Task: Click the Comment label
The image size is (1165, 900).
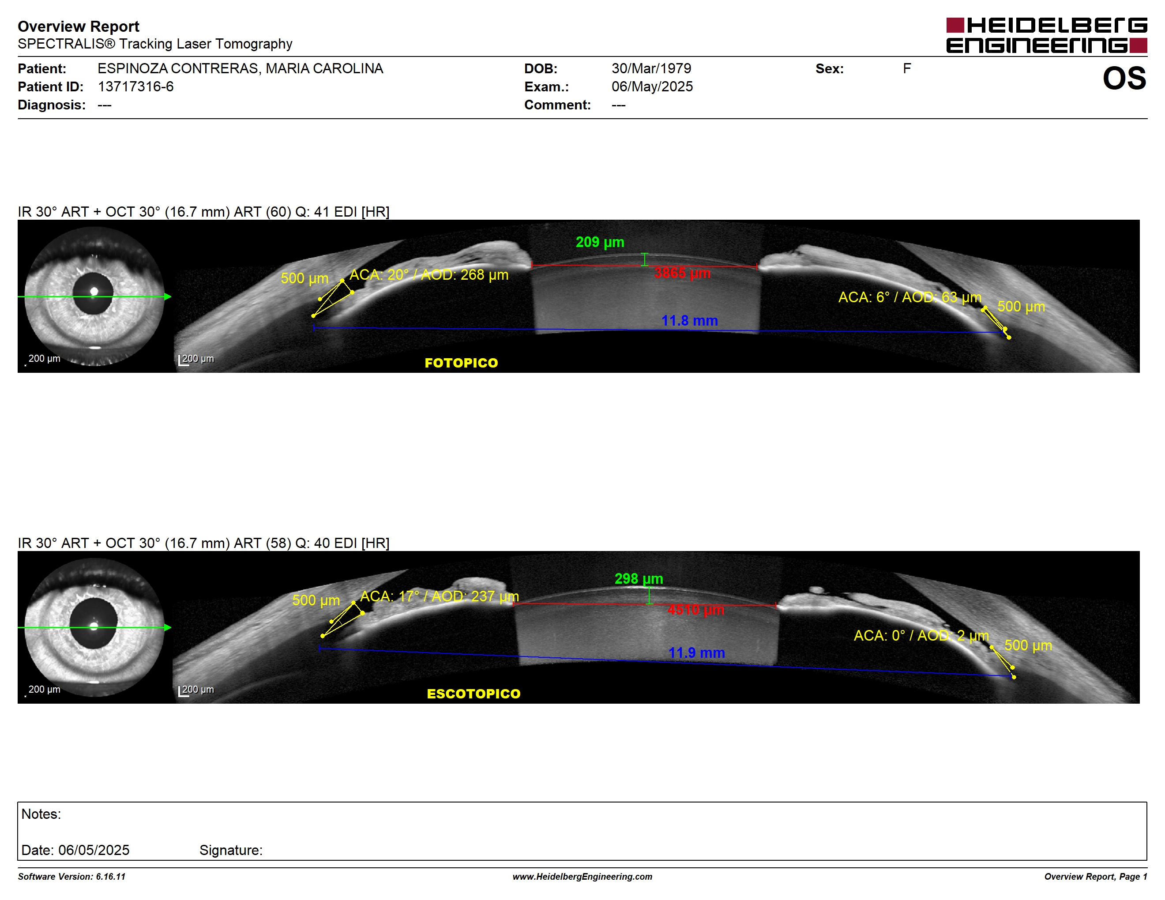Action: (557, 105)
